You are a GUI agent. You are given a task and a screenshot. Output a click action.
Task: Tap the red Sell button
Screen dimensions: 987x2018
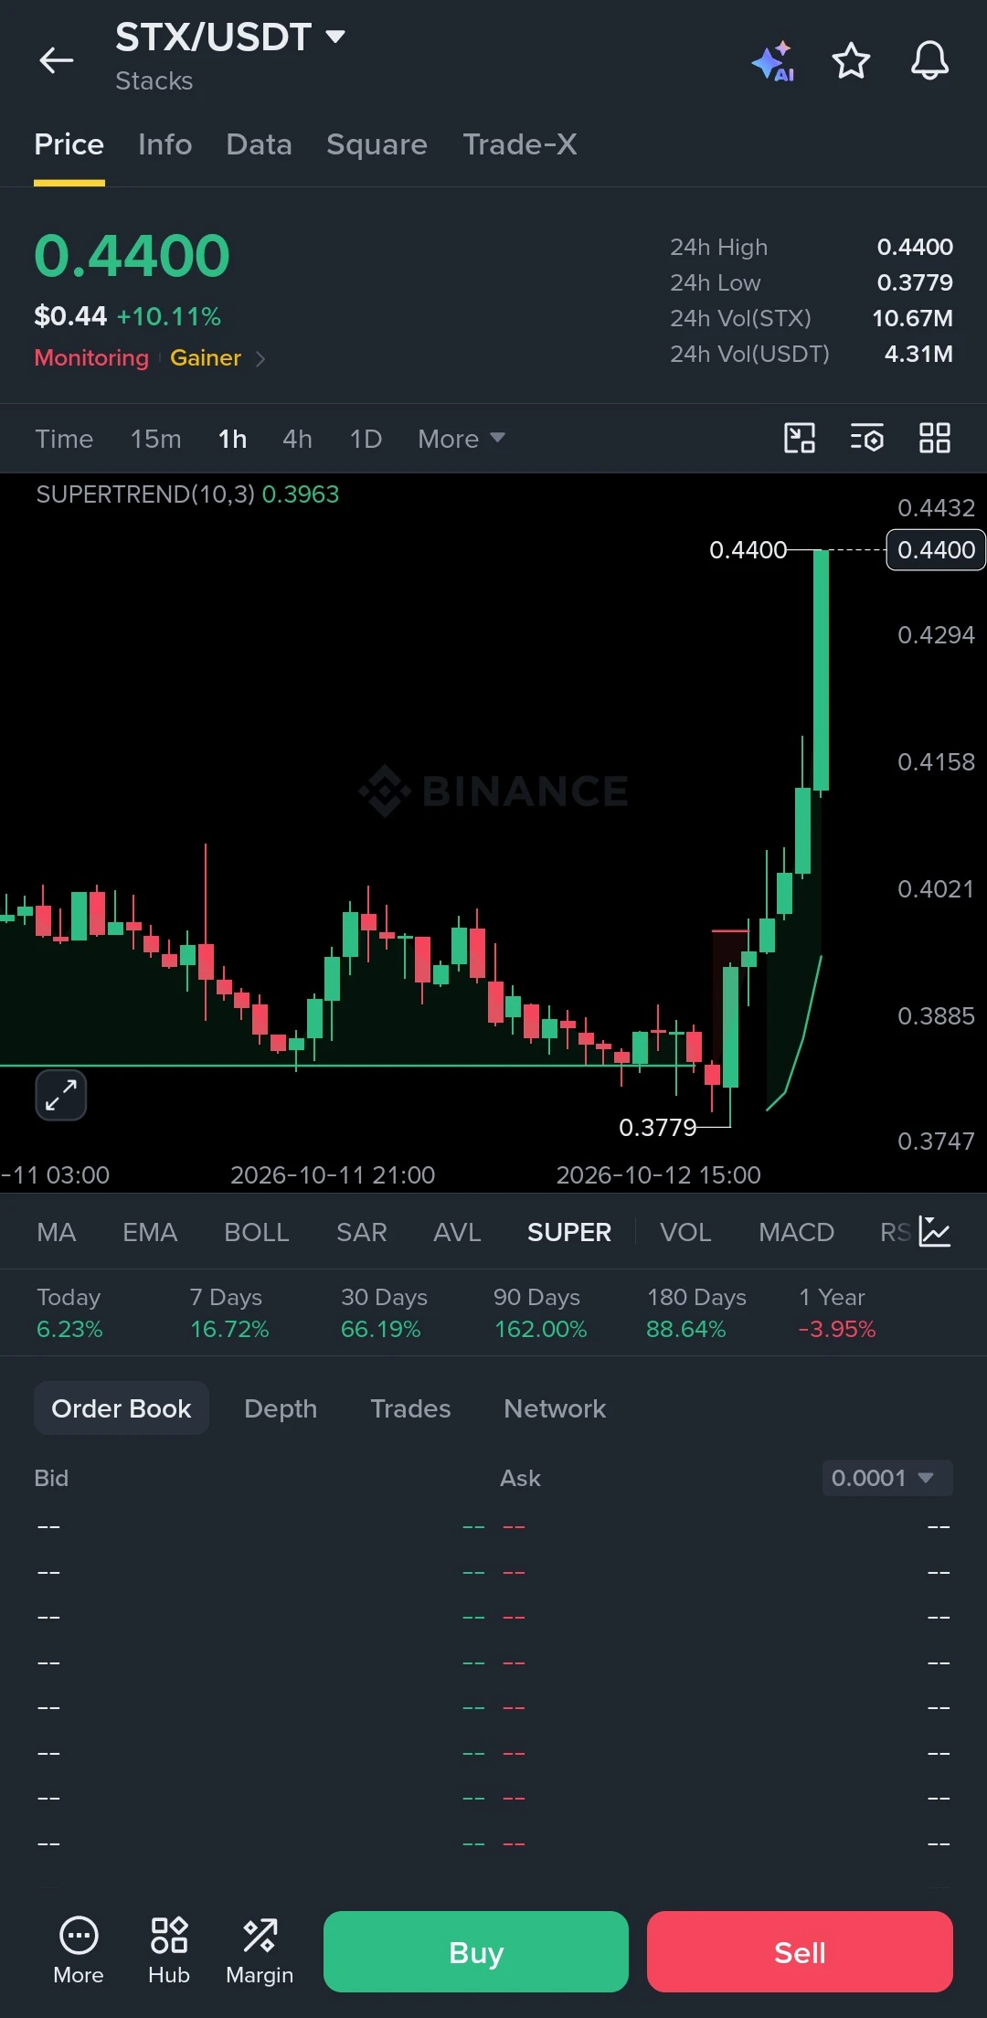[x=800, y=1951]
